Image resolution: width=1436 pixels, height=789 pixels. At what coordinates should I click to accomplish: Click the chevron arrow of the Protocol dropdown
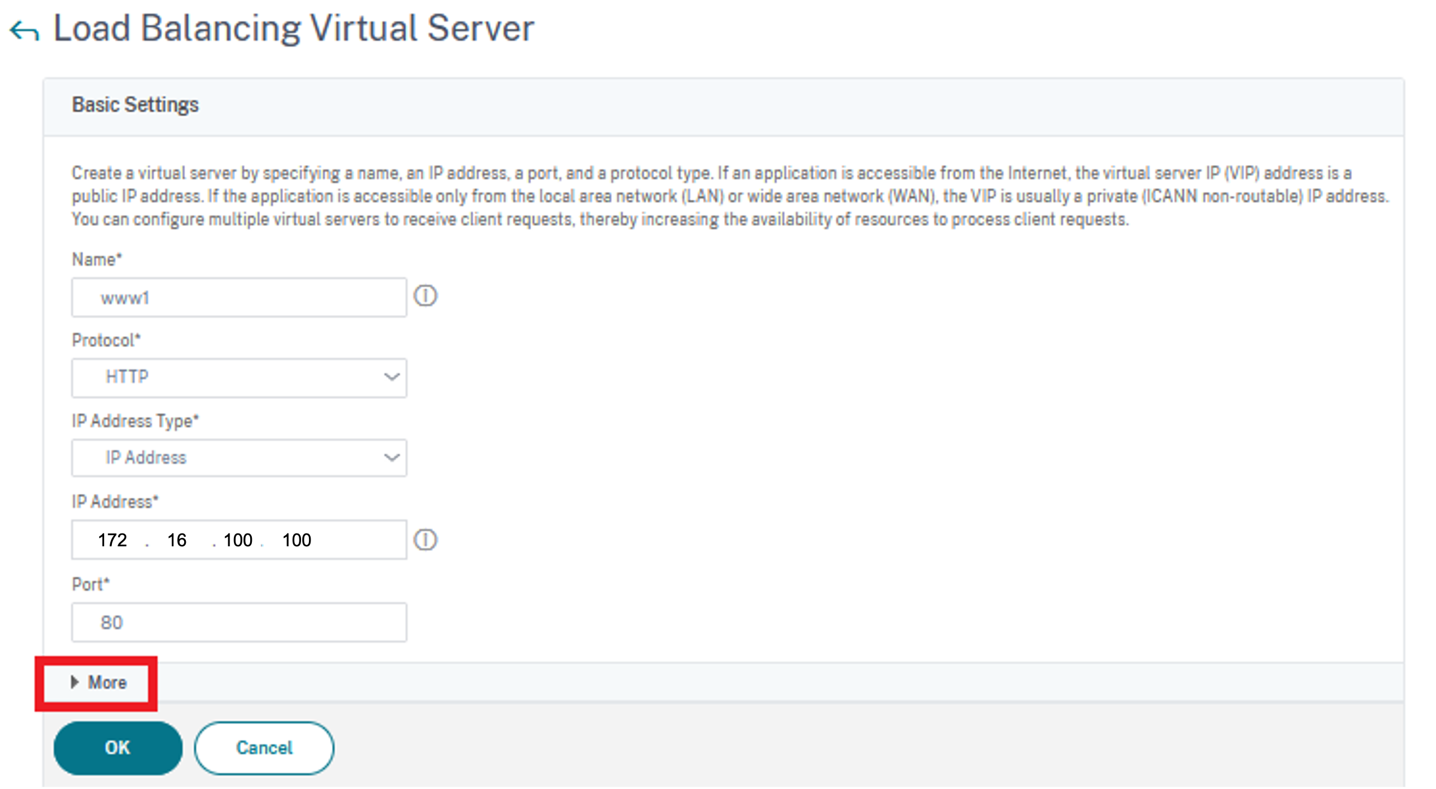[392, 377]
